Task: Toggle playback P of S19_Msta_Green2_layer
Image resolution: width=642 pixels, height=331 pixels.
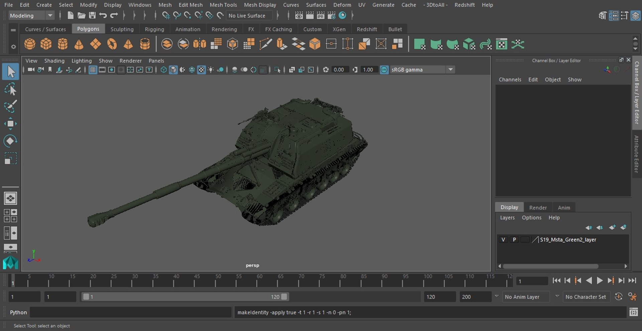Action: pyautogui.click(x=514, y=239)
